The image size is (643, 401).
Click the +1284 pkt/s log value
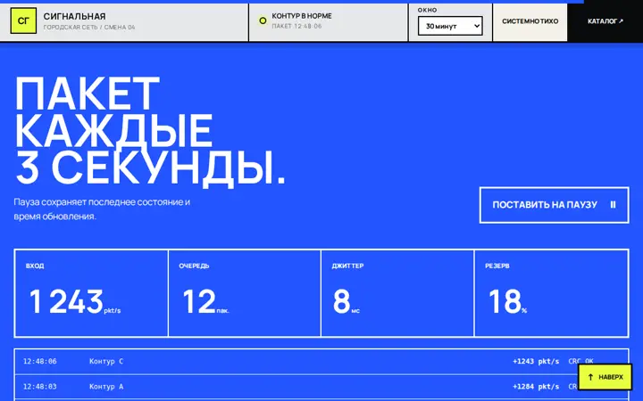point(536,387)
